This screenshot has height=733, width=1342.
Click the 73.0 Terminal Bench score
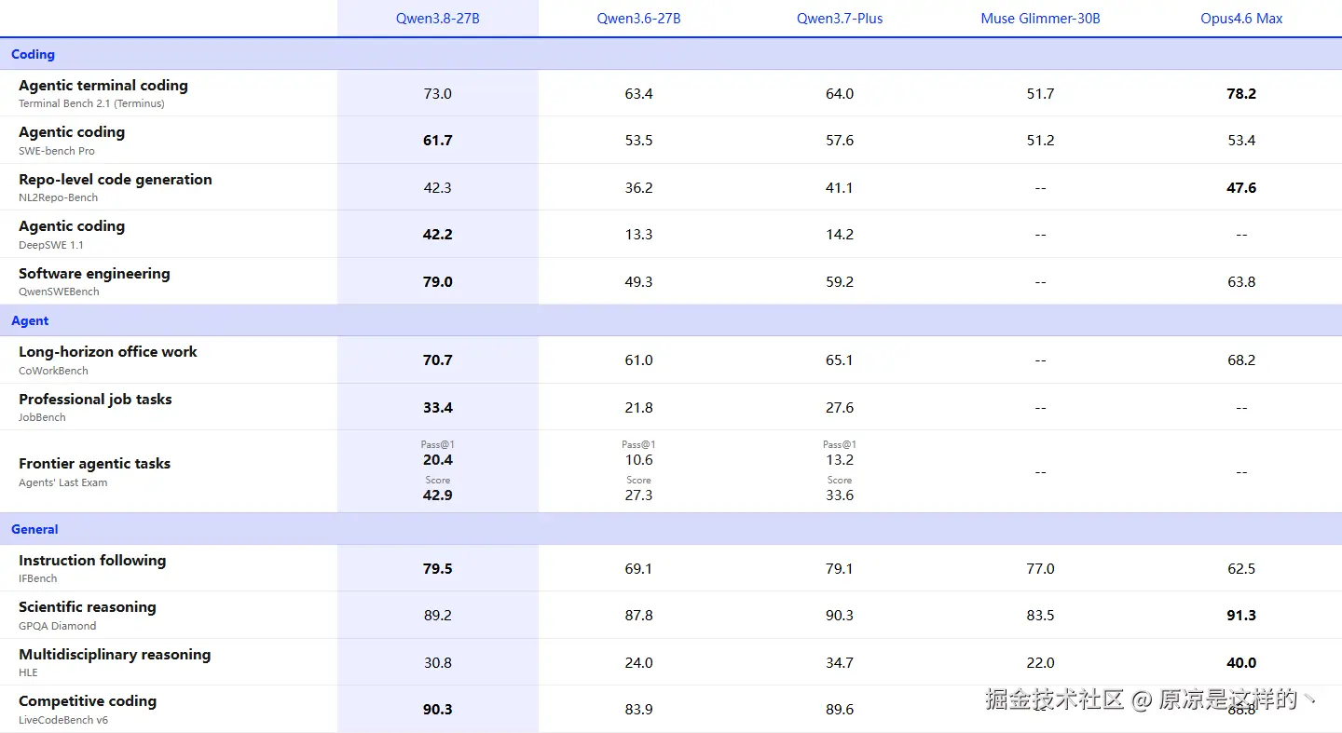click(438, 94)
